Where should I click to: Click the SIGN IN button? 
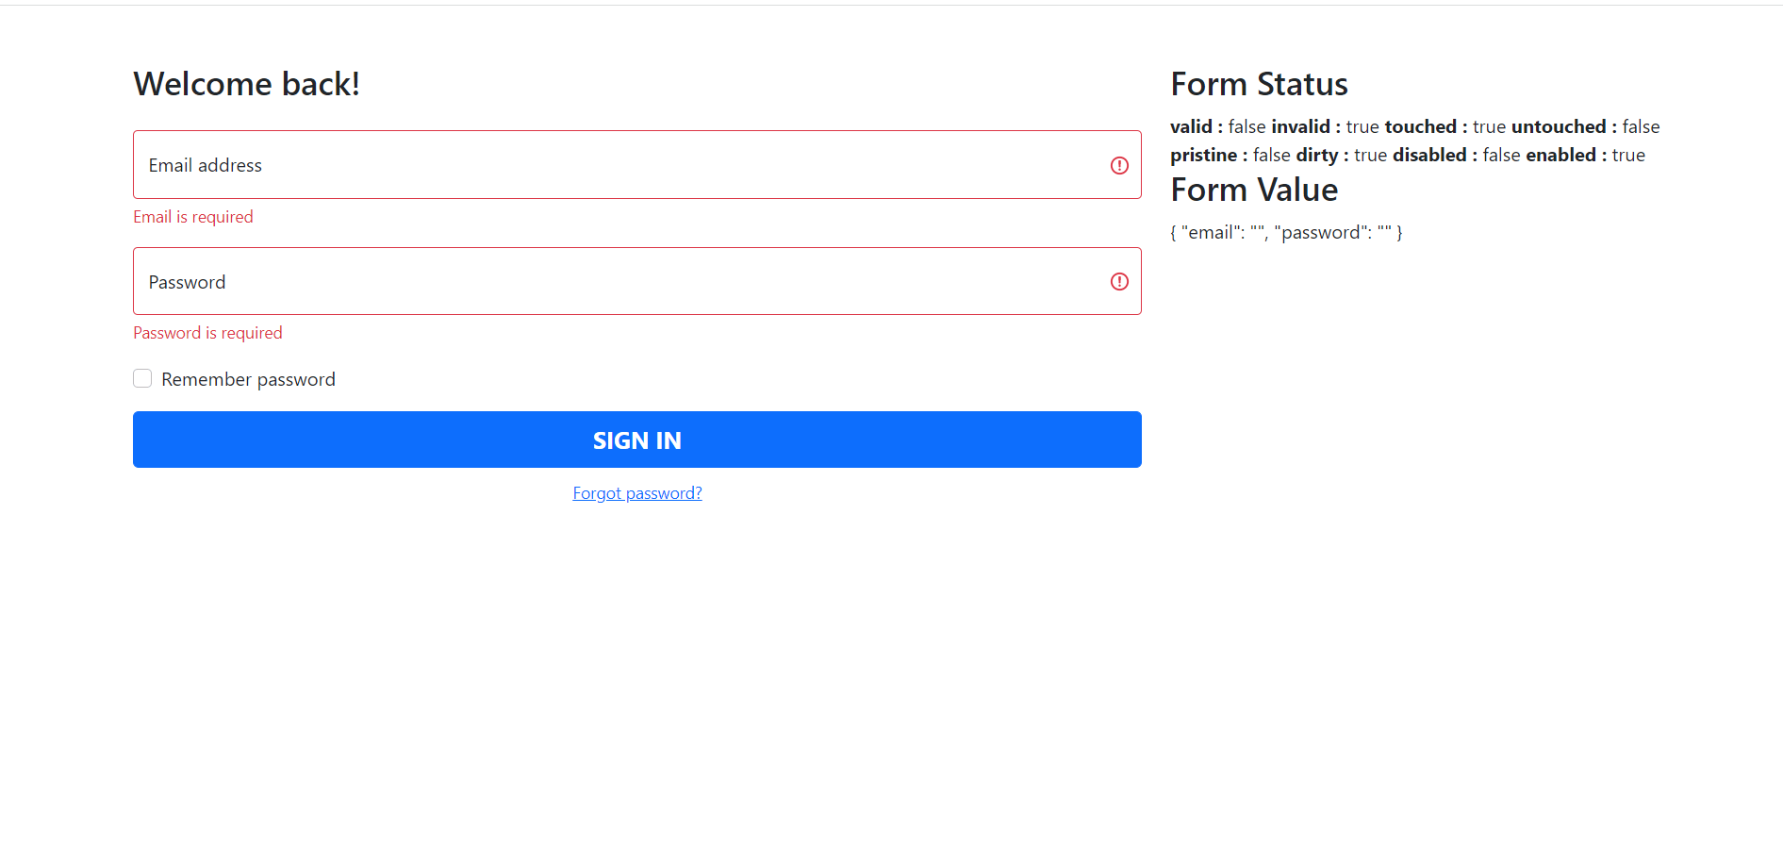pyautogui.click(x=636, y=440)
